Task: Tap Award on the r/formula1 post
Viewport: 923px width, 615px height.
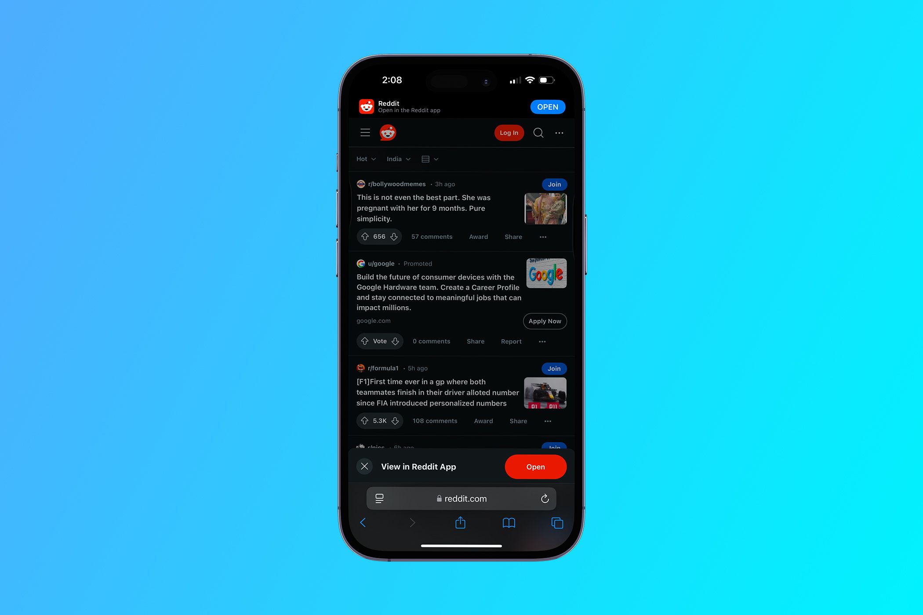Action: point(482,421)
